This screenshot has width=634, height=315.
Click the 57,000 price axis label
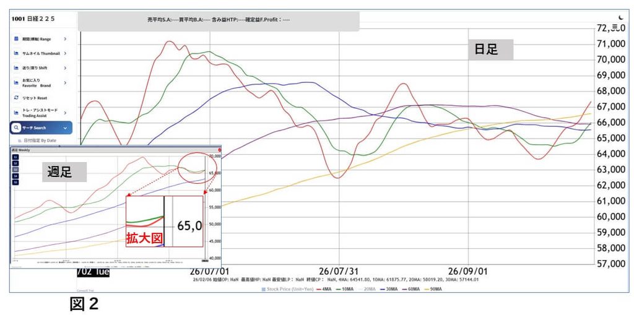click(611, 264)
